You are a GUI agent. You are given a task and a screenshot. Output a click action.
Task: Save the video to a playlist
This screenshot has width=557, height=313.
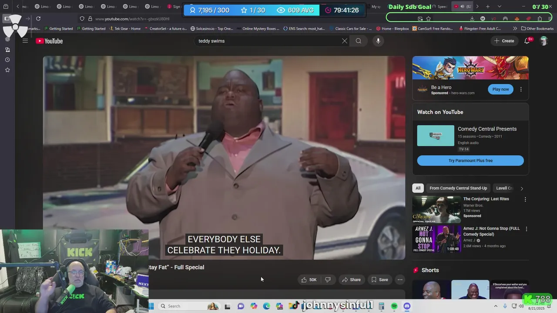point(379,280)
